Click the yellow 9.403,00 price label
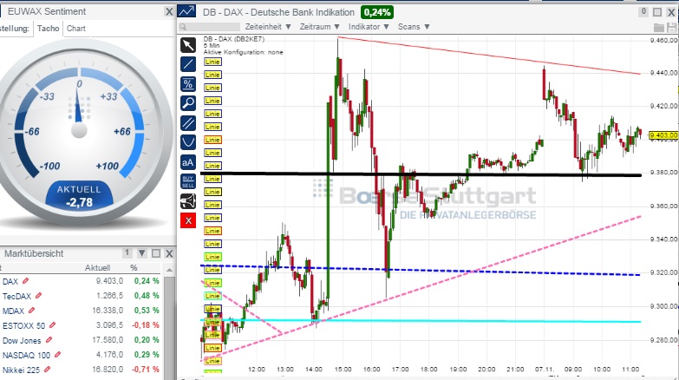 663,135
